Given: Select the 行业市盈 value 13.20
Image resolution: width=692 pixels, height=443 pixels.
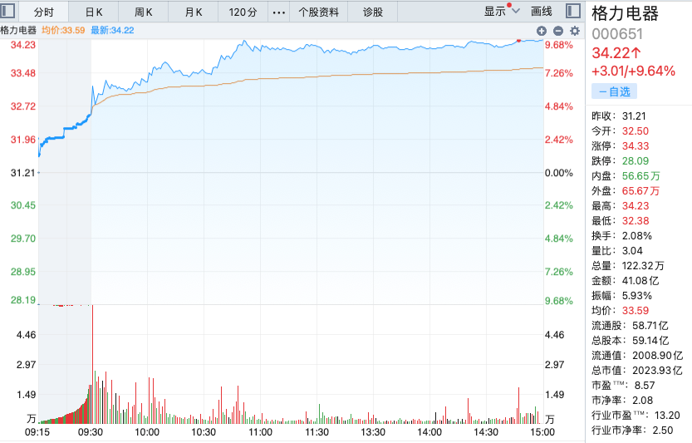Looking at the screenshot, I should click(x=667, y=416).
